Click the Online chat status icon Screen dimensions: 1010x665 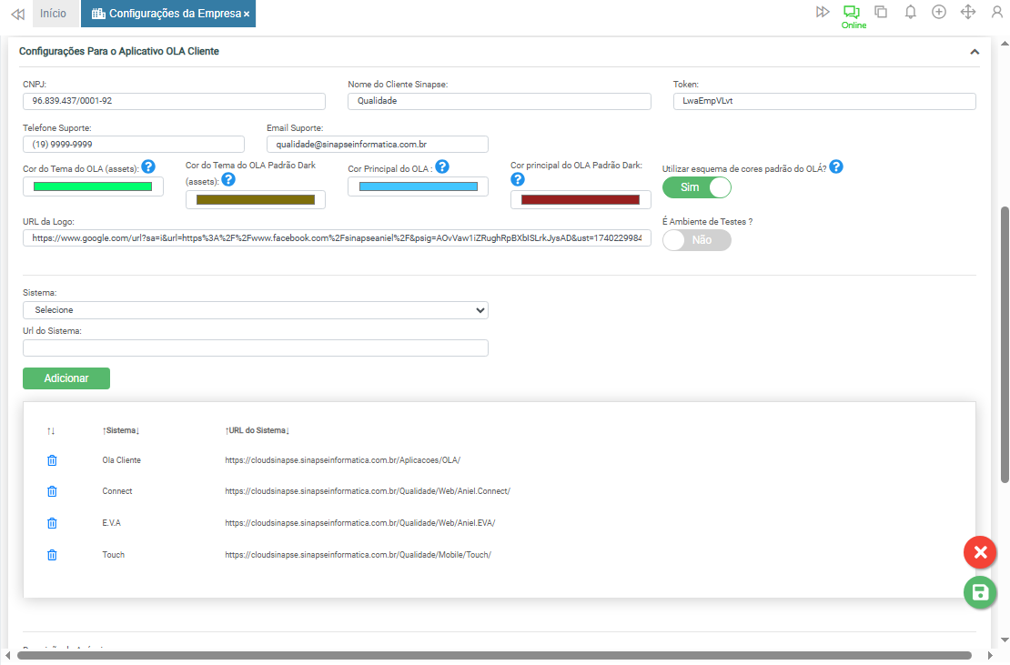click(852, 12)
